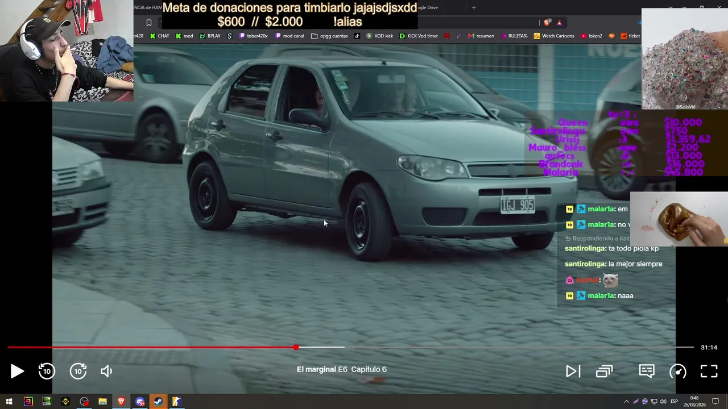Click chat message 'ta todo piola kp'
The width and height of the screenshot is (728, 409).
(634, 248)
